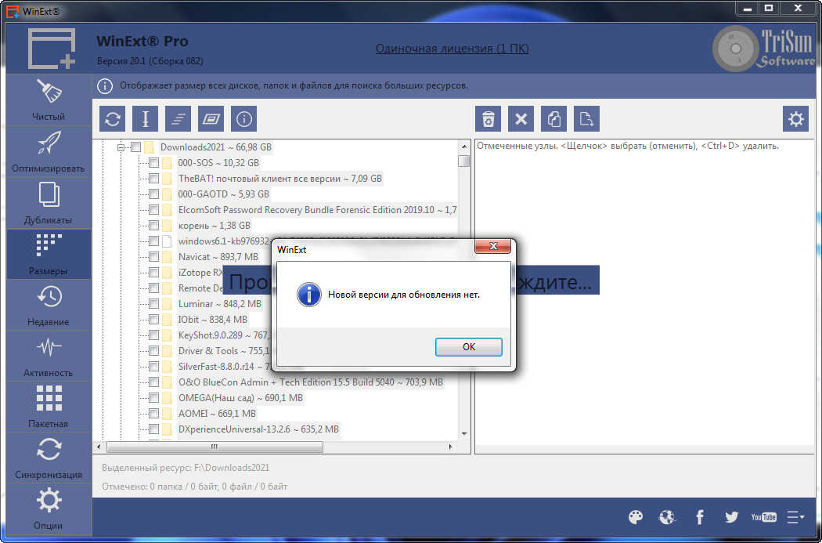This screenshot has height=543, width=822.
Task: Open the Дубликаты section
Action: [49, 203]
